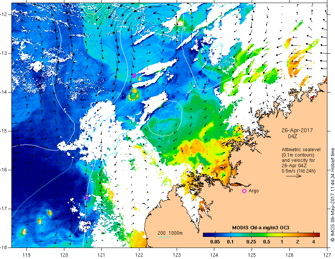Click the 'Argo' legend label
335x259 pixels.
[x=254, y=191]
